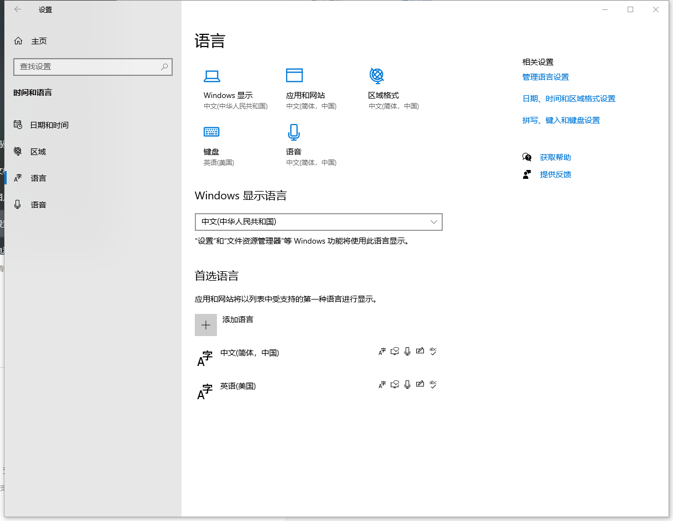
Task: Click the 语音 microphone icon tile
Action: coord(294,132)
